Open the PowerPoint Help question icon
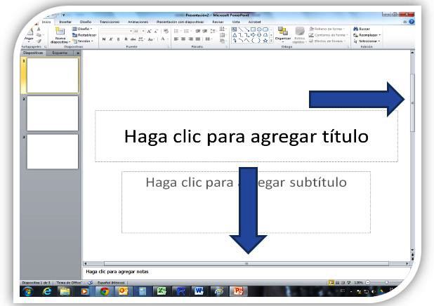 411,22
